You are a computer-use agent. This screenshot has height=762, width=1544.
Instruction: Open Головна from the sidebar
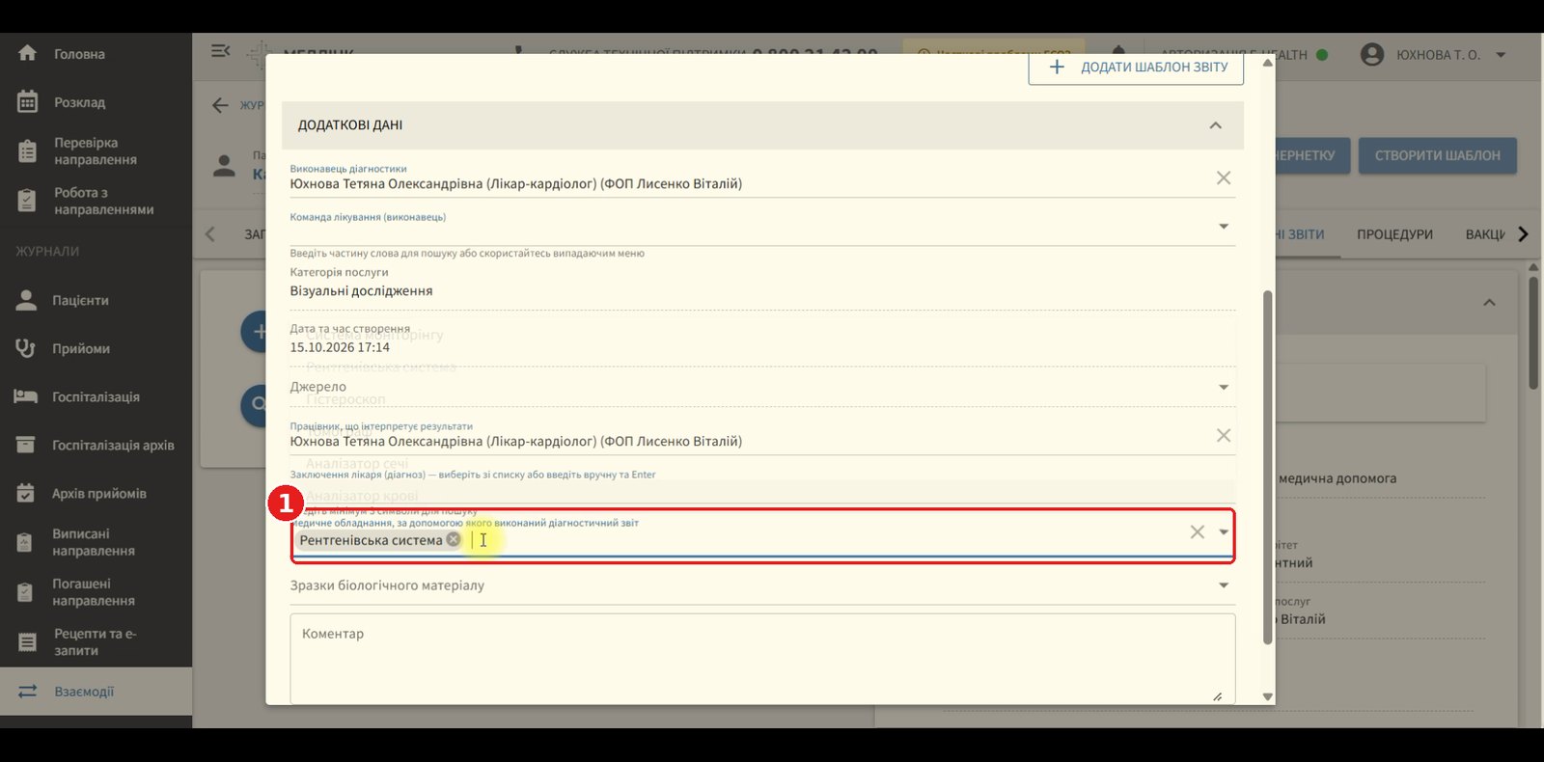(x=79, y=54)
